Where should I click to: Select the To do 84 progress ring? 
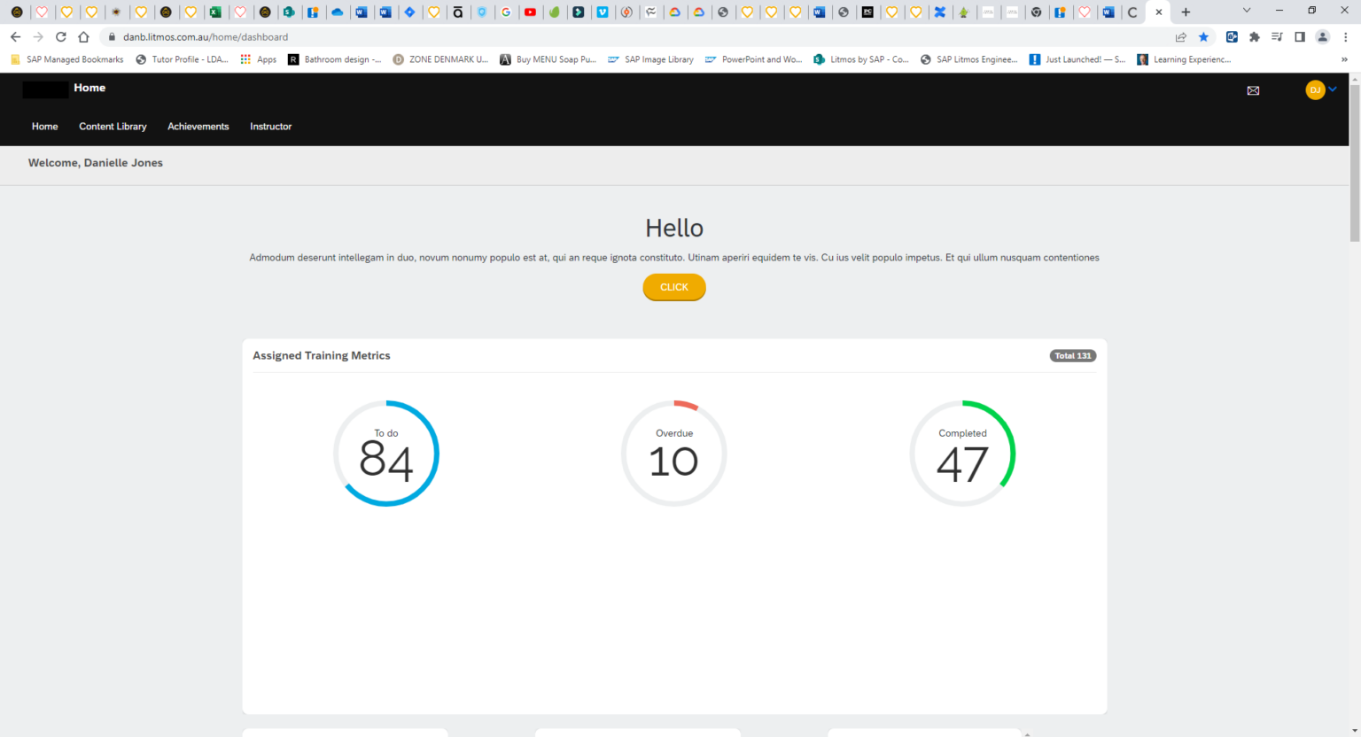click(386, 454)
